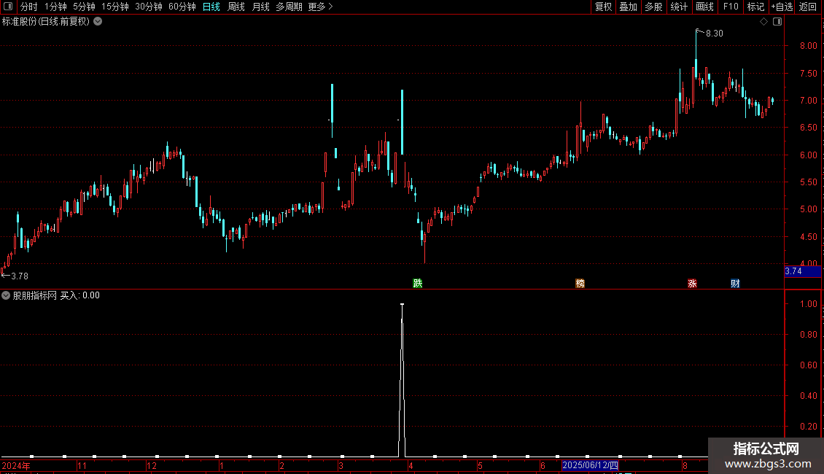Click the red 涨 event marker
The image size is (824, 474).
click(x=693, y=283)
